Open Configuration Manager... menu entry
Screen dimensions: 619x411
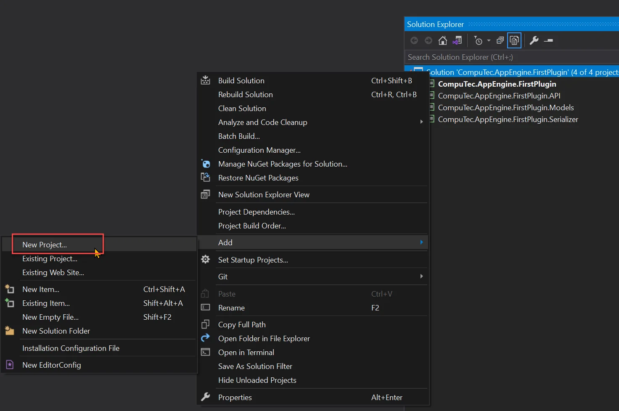point(259,150)
